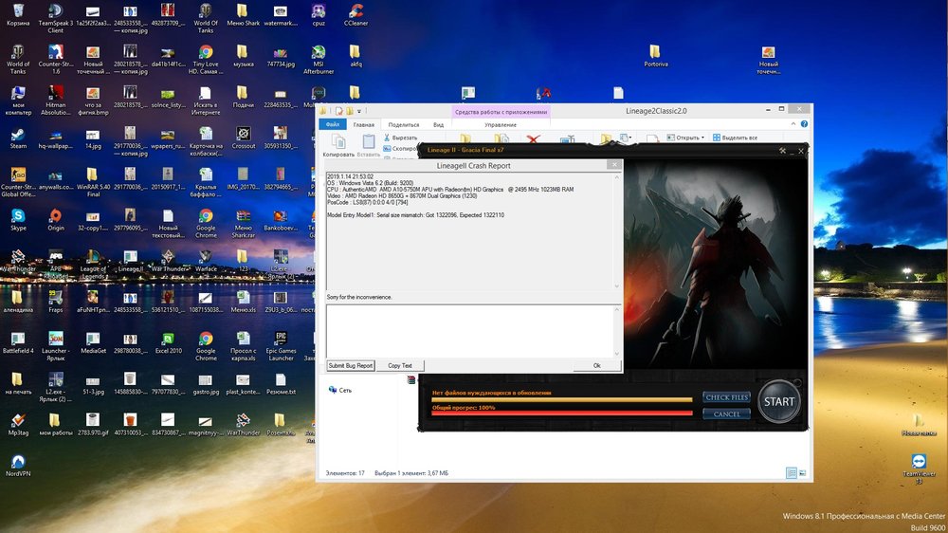Click the crash report comment text box
The height and width of the screenshot is (533, 948).
click(470, 330)
